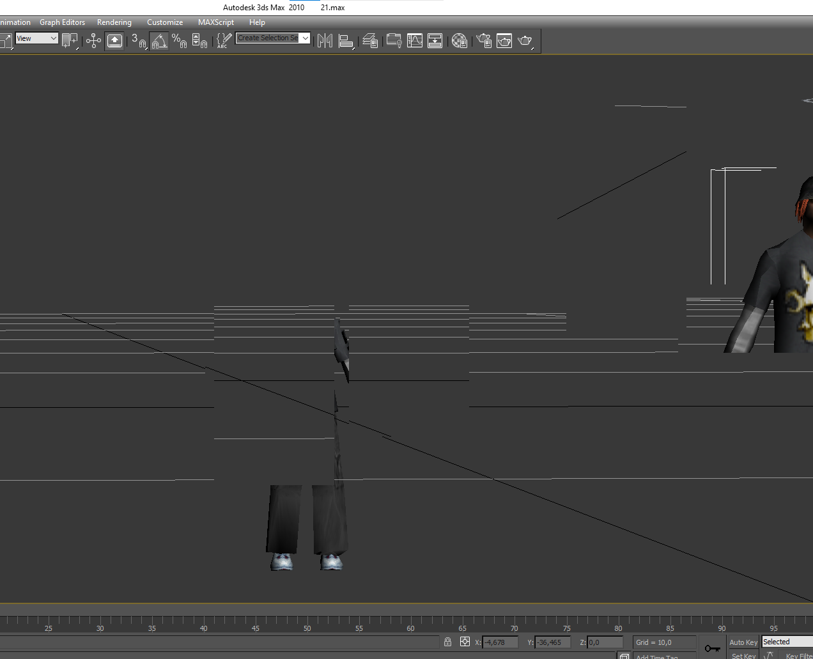The width and height of the screenshot is (813, 659).
Task: Click the Layer Manager icon
Action: (x=370, y=41)
